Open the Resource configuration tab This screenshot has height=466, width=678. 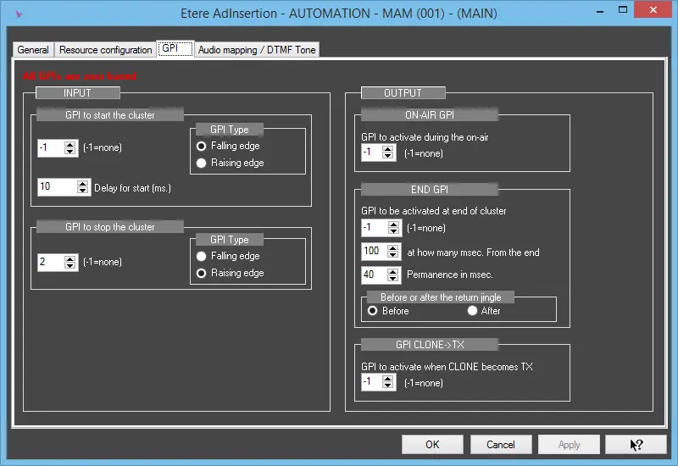pyautogui.click(x=106, y=50)
